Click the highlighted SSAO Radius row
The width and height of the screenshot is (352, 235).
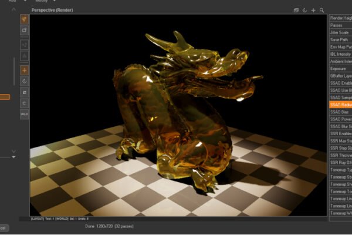click(x=340, y=105)
